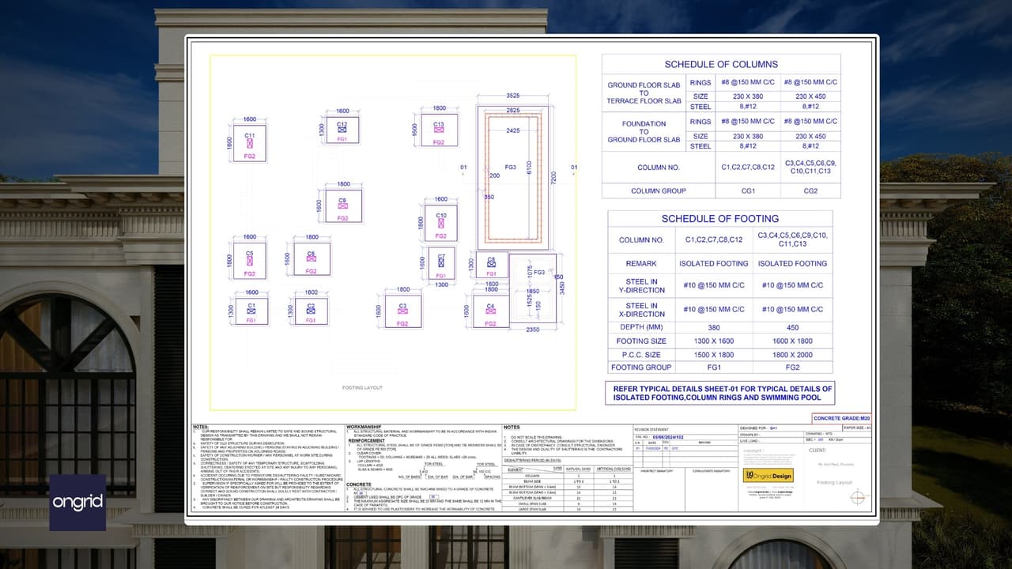Click the REMARK row label
1012x569 pixels.
tap(641, 263)
